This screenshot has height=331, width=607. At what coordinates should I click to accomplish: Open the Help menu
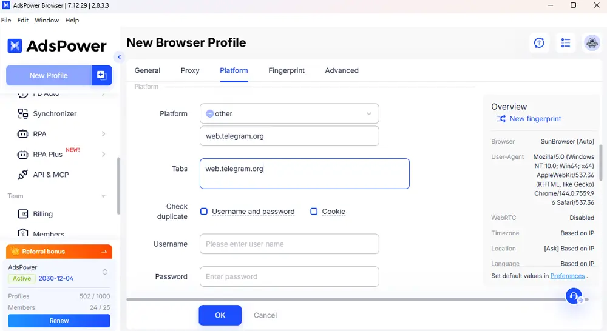coord(72,20)
